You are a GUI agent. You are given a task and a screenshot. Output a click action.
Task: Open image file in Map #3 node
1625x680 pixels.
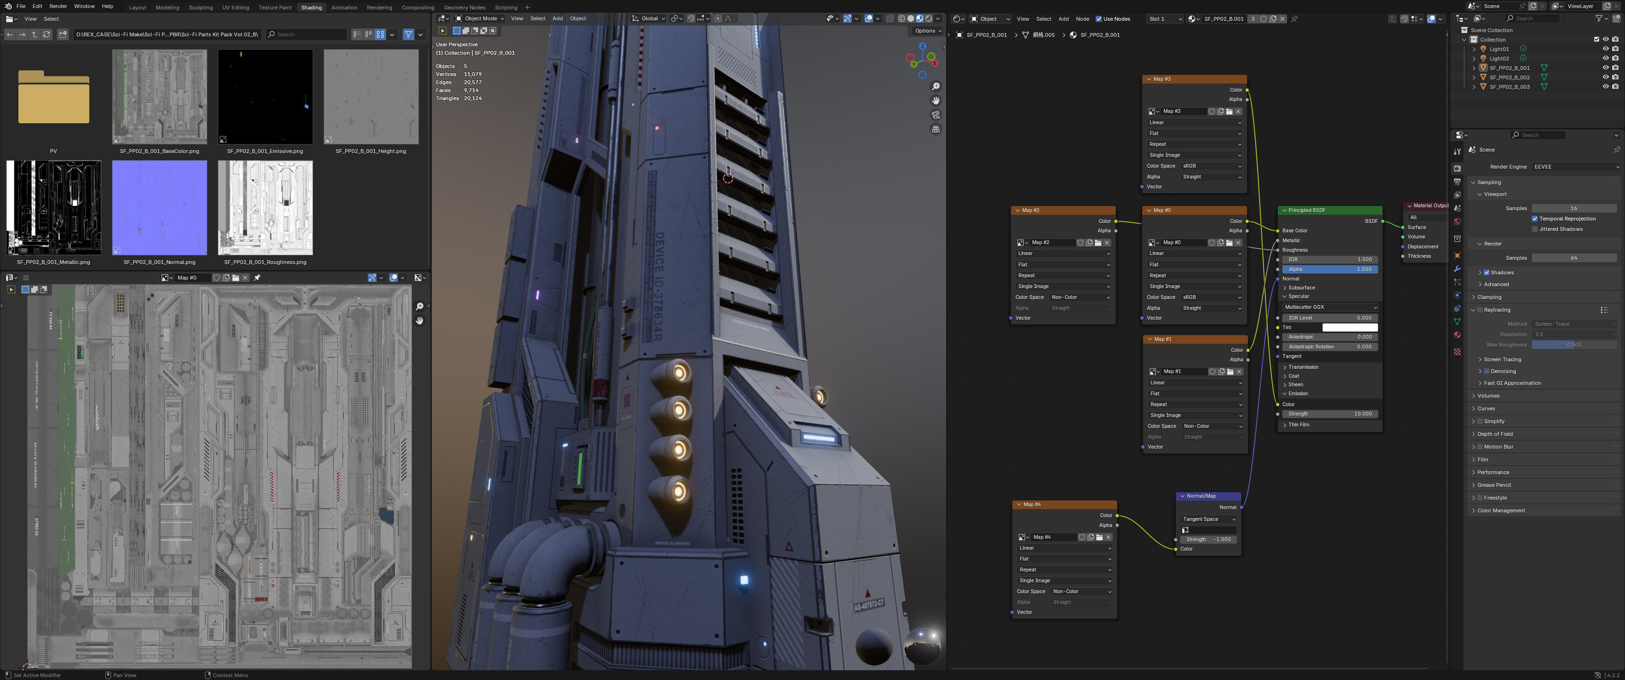click(1229, 111)
